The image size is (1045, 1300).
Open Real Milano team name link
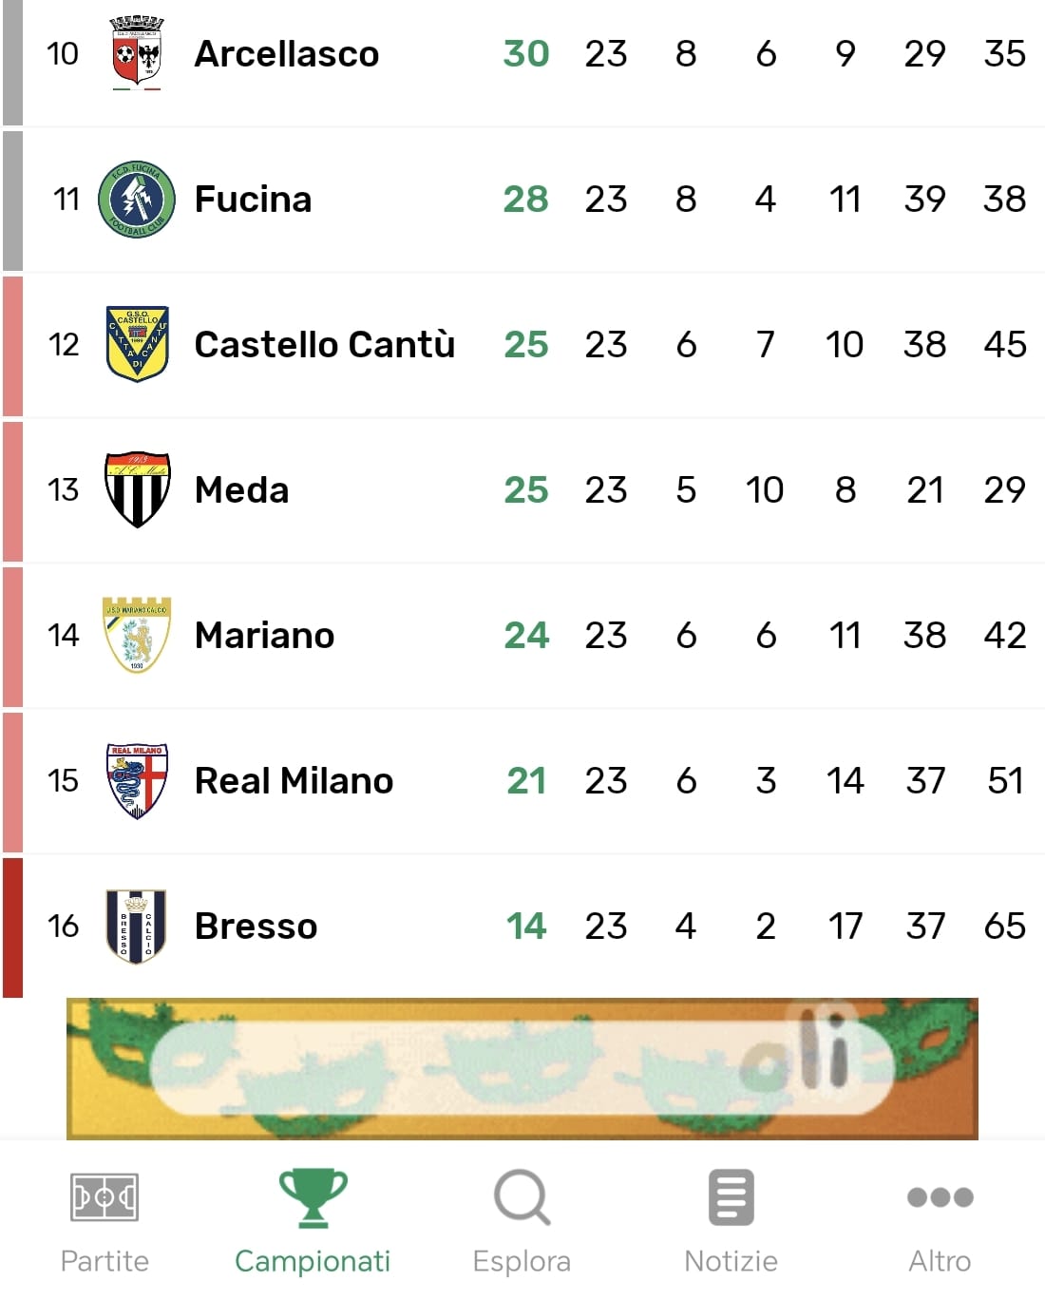click(294, 781)
